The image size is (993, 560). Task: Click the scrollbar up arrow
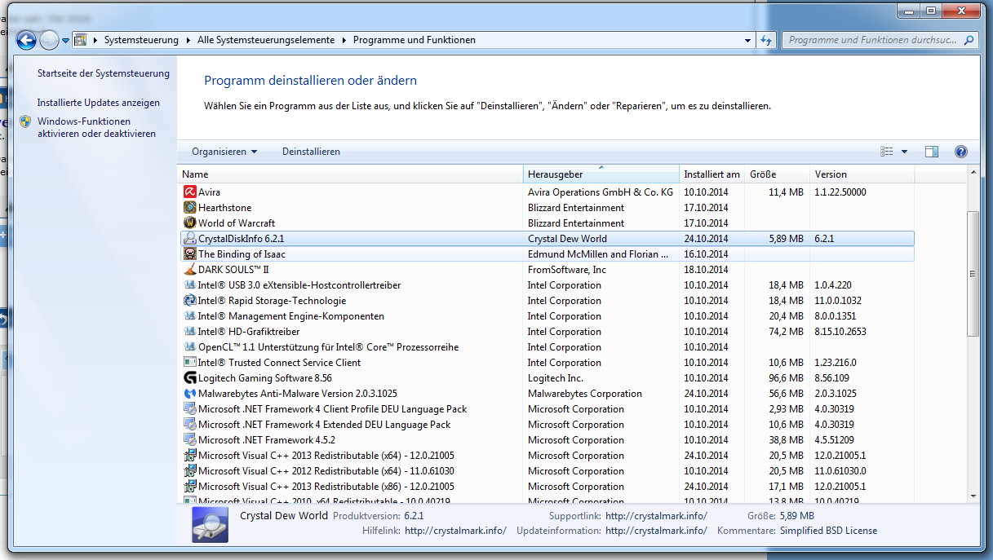[x=972, y=173]
